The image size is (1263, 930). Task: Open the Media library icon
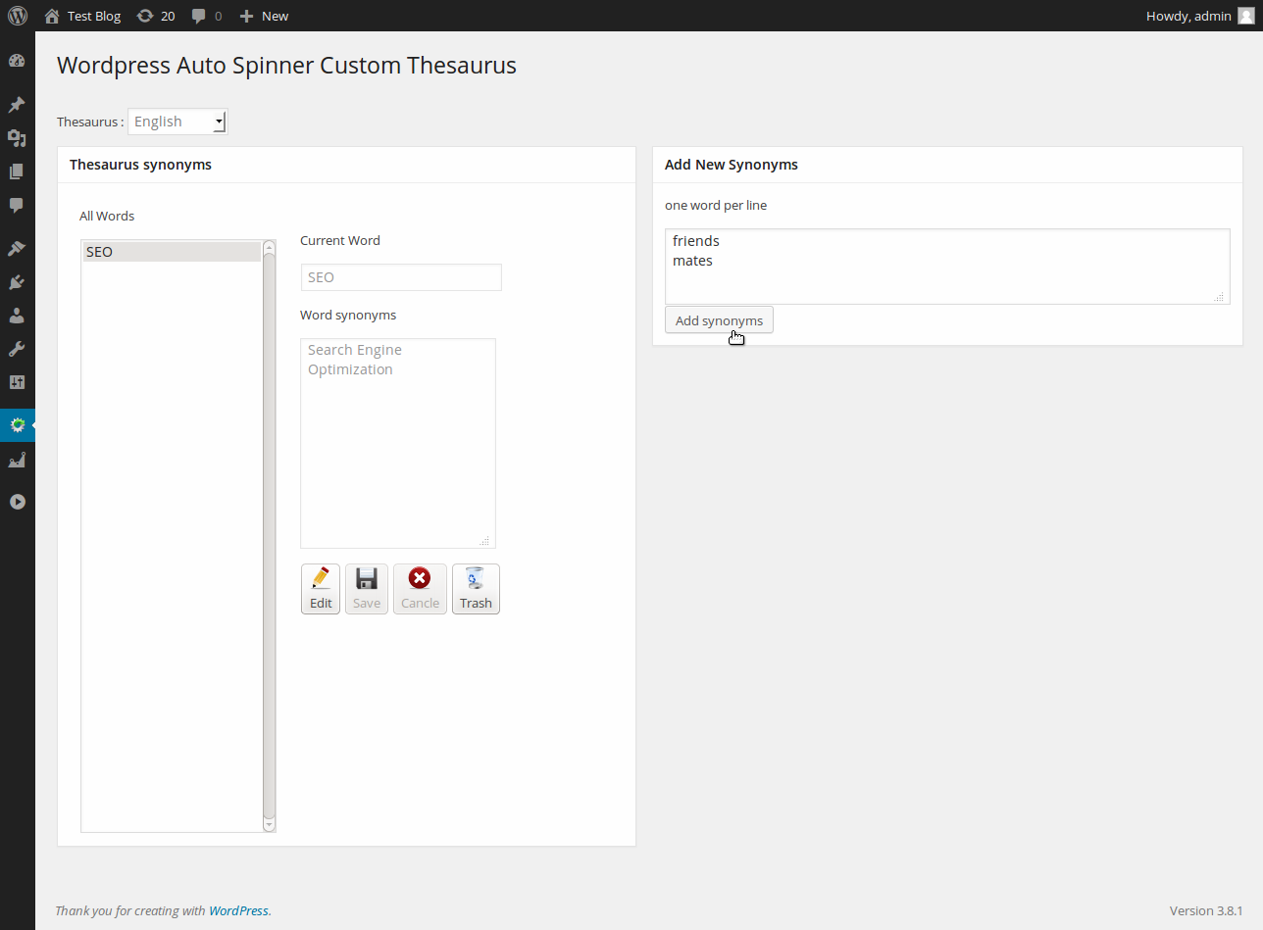click(17, 138)
